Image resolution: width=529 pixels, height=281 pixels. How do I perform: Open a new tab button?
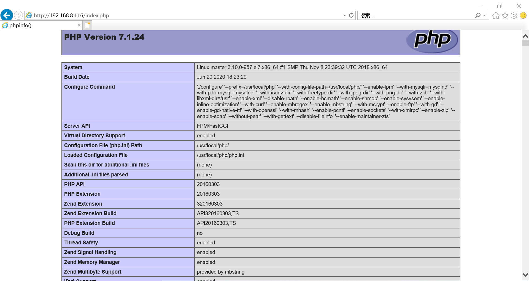pos(87,25)
